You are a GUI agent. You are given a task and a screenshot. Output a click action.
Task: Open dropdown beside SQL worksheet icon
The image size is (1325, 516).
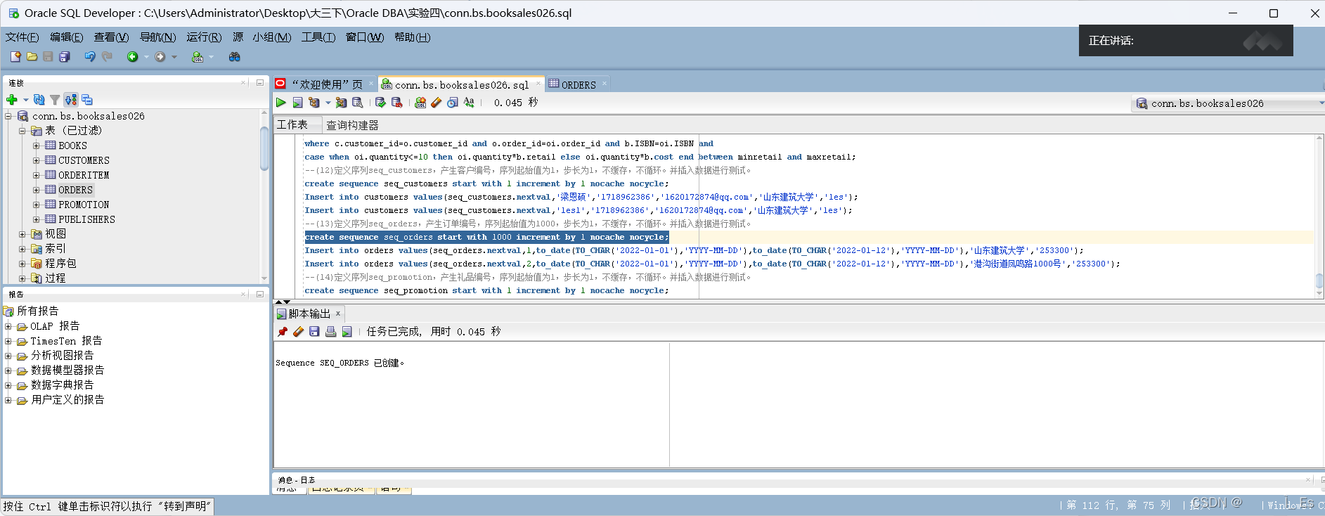[x=211, y=57]
